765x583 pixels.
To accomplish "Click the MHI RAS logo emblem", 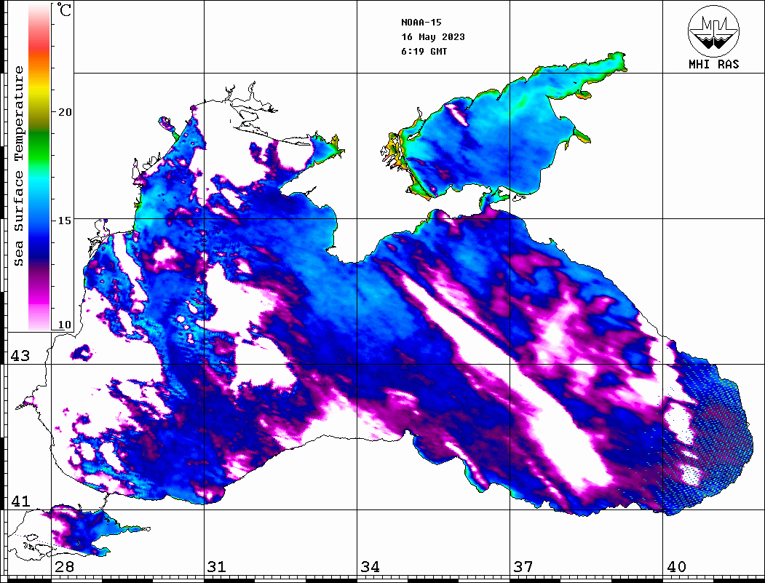I will click(714, 31).
